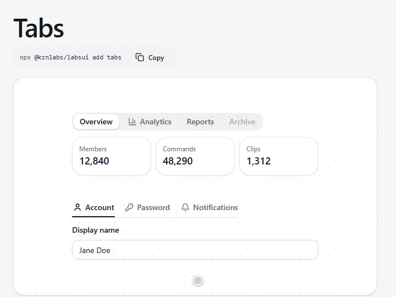
Task: Click the Members value 12,840
Action: [94, 161]
